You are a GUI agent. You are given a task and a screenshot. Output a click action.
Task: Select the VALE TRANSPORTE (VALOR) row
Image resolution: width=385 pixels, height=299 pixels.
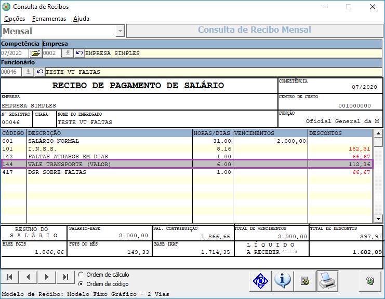[187, 164]
